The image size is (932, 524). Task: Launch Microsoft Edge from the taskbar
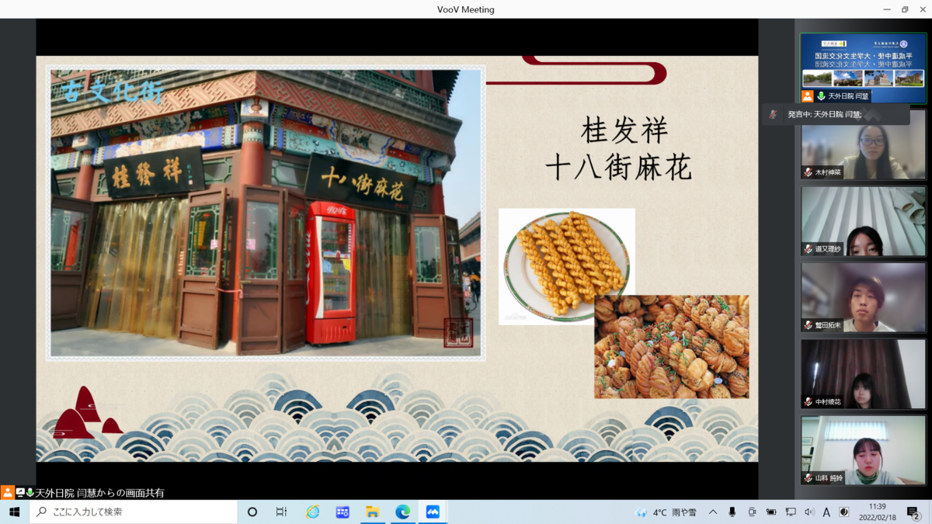click(402, 512)
